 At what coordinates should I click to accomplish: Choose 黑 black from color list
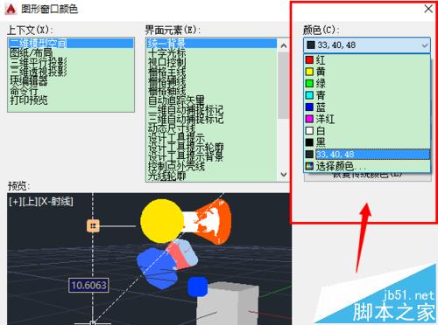click(x=367, y=142)
